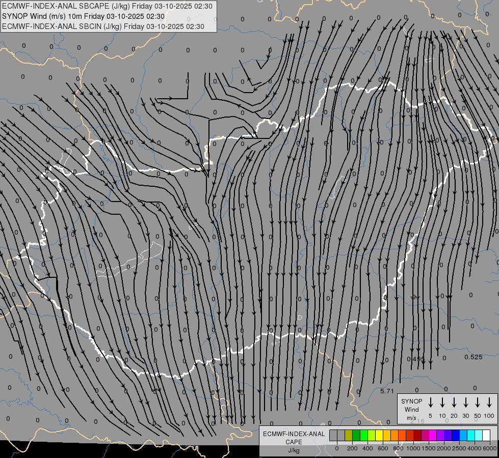Image resolution: width=499 pixels, height=458 pixels.
Task: Click the 100 m/s wind arrow in the legend
Action: (x=489, y=403)
